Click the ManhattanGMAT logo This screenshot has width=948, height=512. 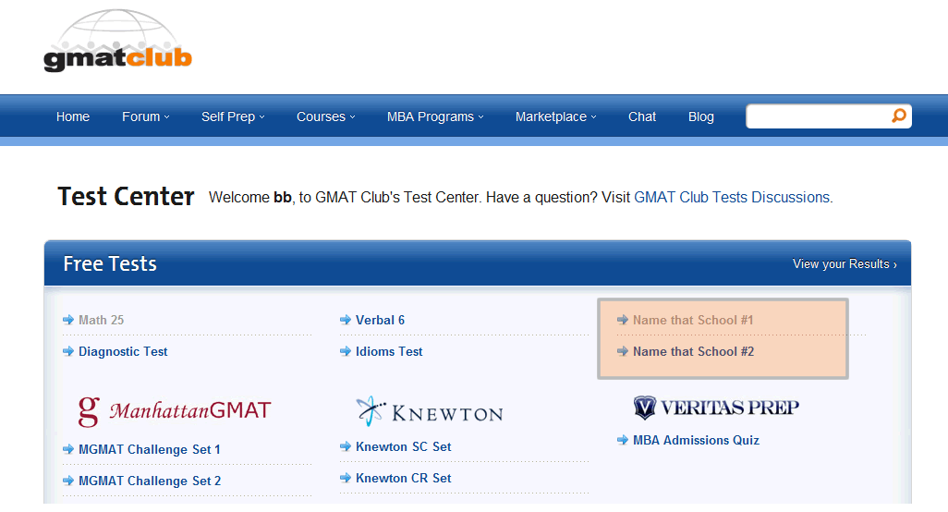coord(174,411)
